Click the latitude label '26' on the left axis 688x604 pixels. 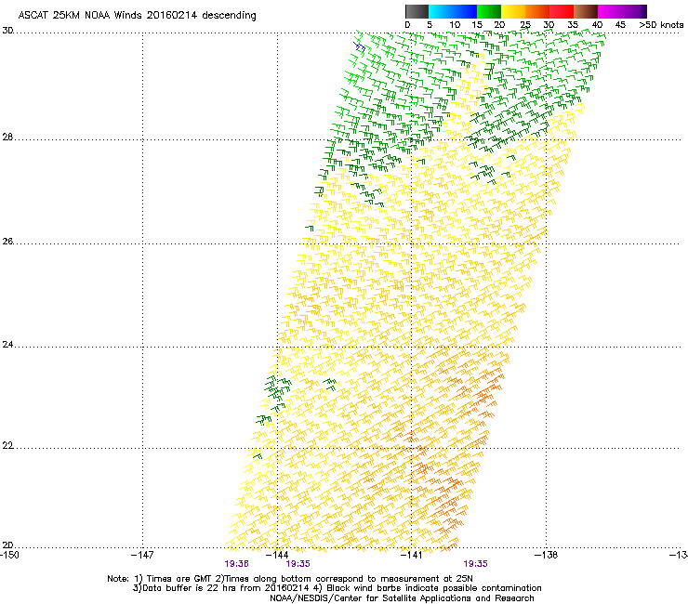(7, 242)
